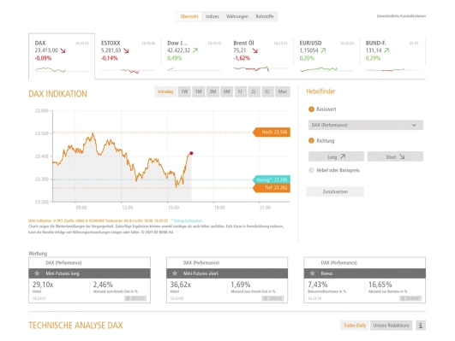Click the Vortag 23.295 chart label
Viewport: 455px width, 341px height.
tap(272, 179)
